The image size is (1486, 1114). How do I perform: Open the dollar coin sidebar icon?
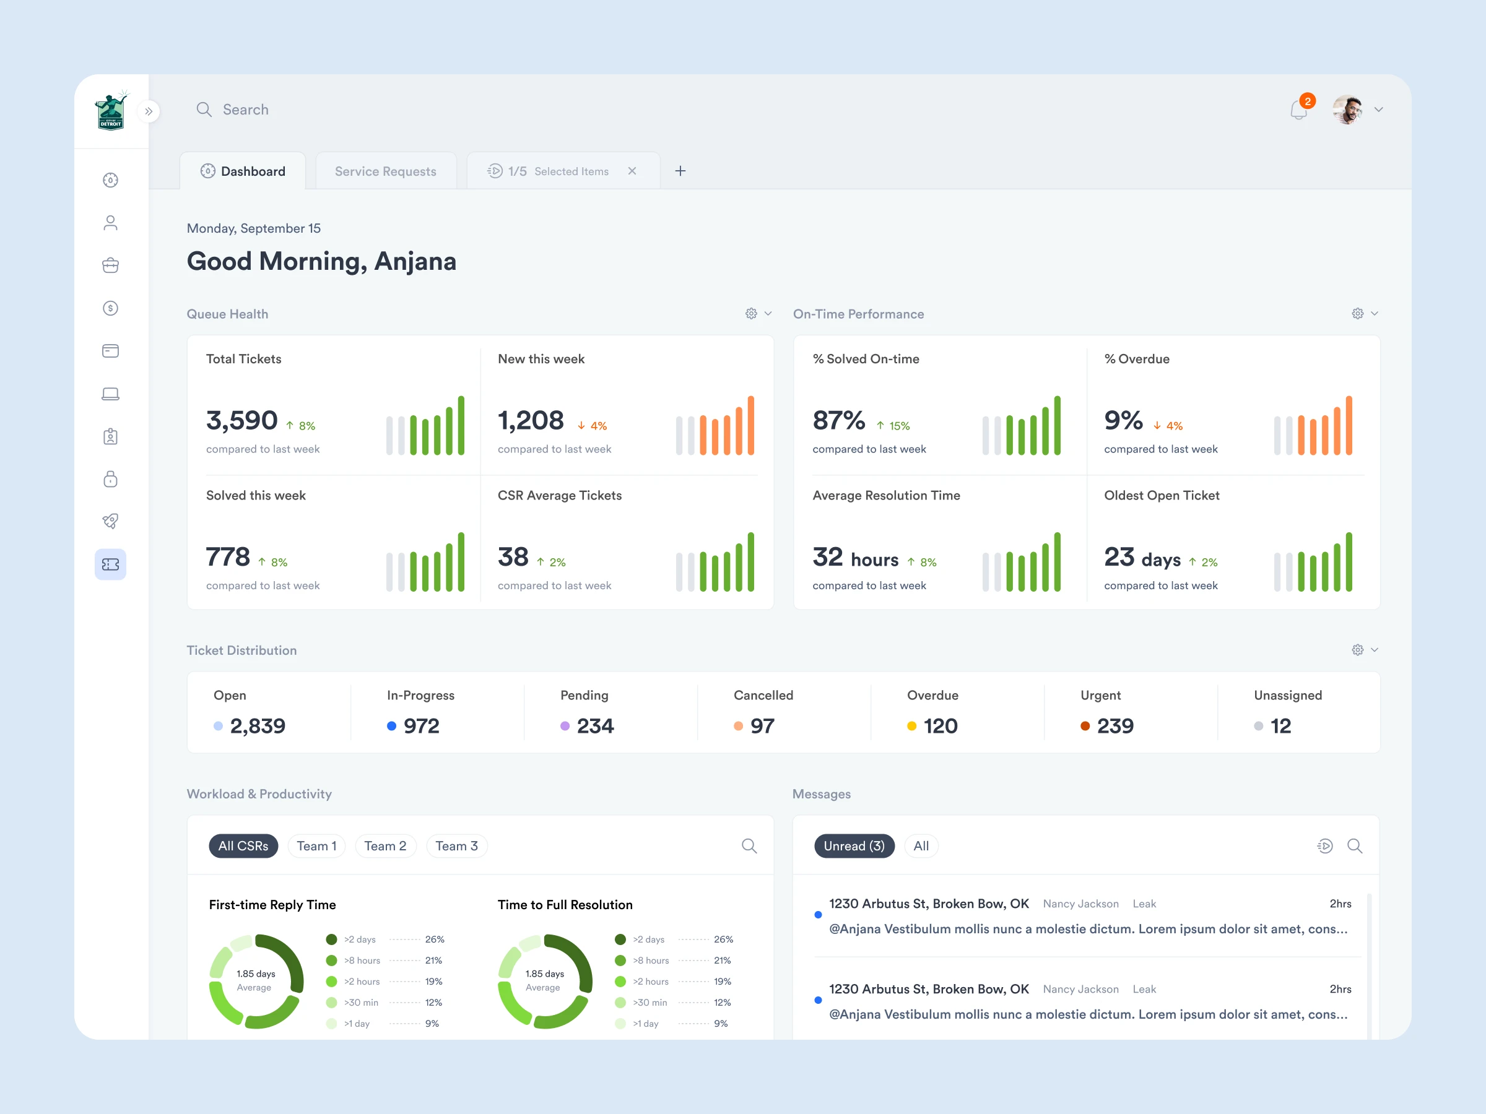(x=111, y=308)
